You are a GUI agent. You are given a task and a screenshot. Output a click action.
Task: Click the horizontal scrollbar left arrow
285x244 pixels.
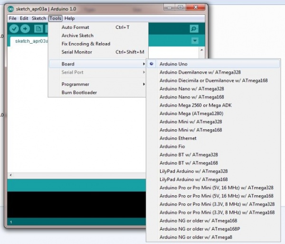(10, 175)
